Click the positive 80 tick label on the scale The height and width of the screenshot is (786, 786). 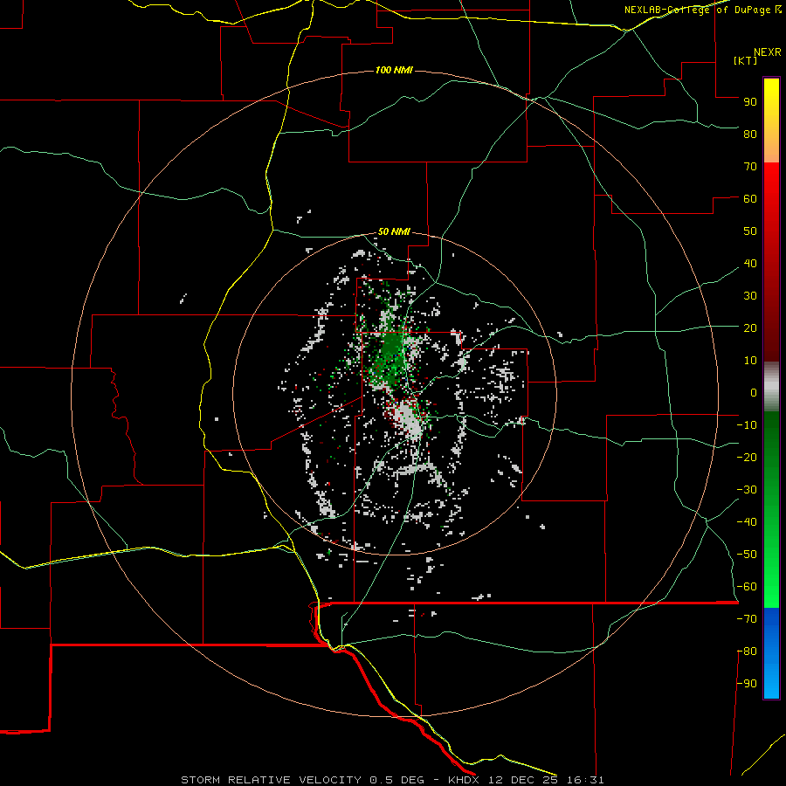[750, 134]
